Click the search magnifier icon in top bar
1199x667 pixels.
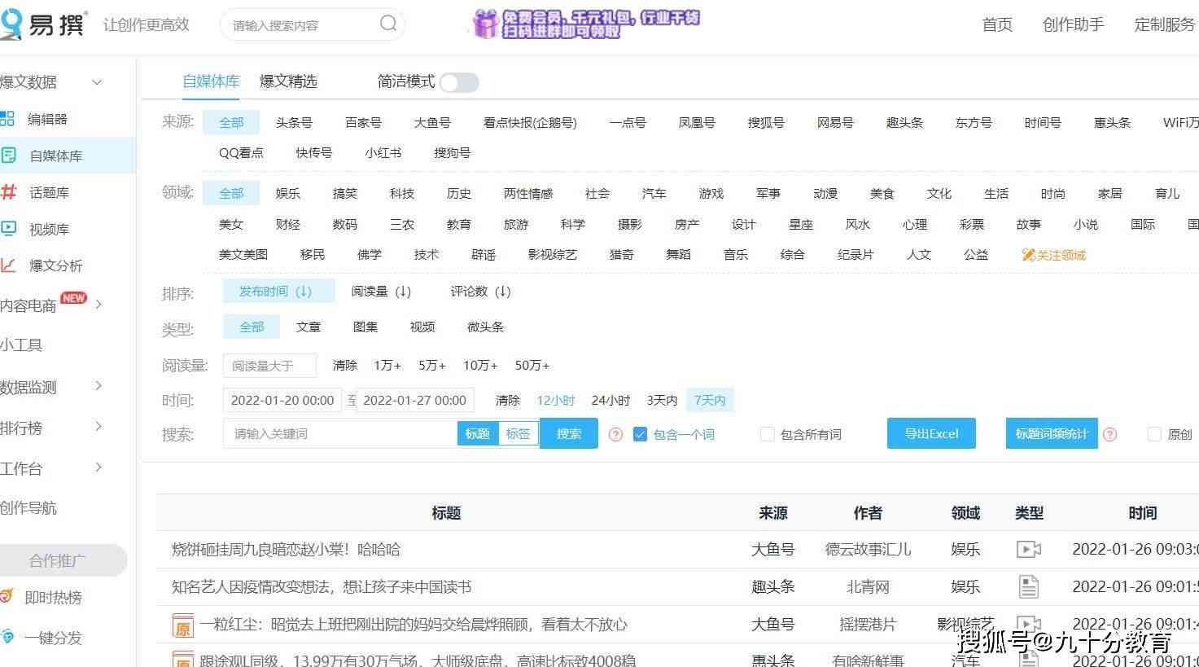388,24
